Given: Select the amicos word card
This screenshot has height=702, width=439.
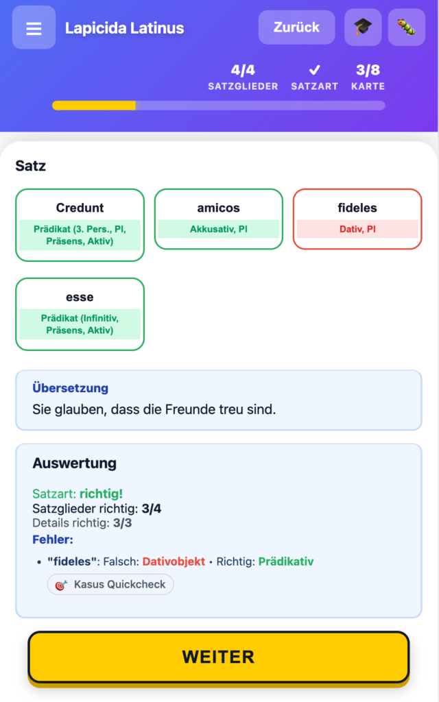Looking at the screenshot, I should point(218,219).
